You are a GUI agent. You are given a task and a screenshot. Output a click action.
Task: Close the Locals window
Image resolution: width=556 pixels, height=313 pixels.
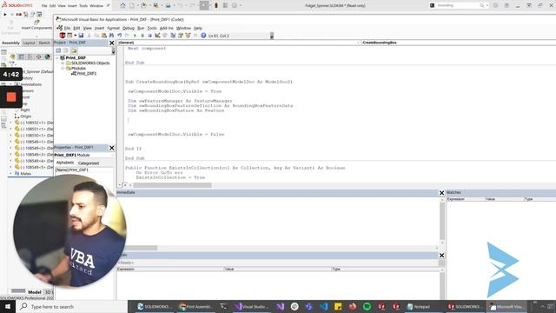coord(442,255)
